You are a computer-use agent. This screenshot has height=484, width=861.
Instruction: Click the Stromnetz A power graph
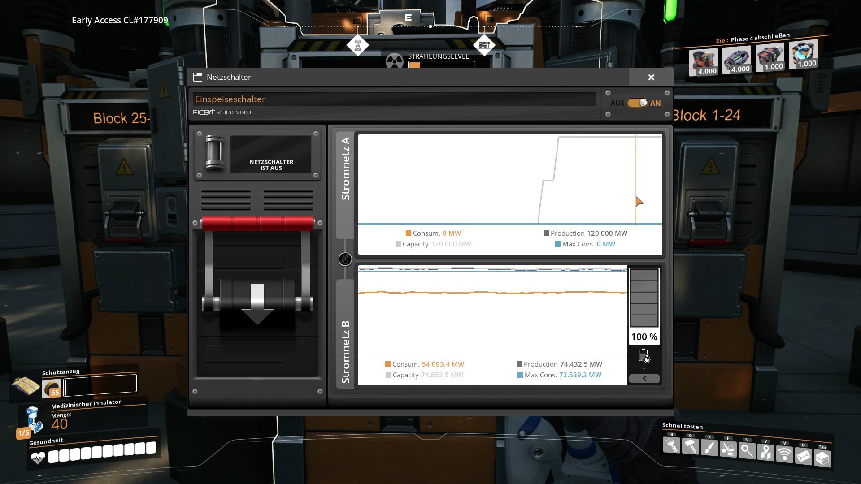coord(510,180)
